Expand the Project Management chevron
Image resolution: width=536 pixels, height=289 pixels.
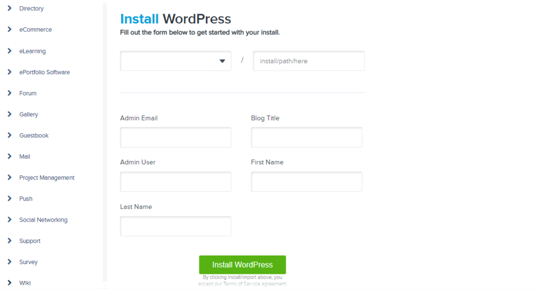point(9,178)
